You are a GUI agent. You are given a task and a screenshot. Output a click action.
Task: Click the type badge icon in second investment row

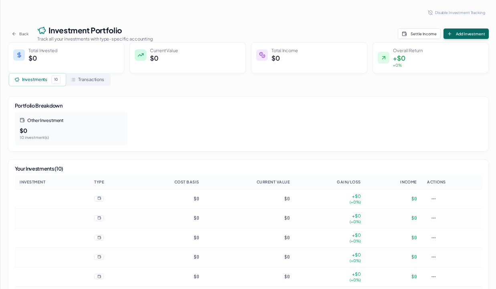pyautogui.click(x=99, y=218)
